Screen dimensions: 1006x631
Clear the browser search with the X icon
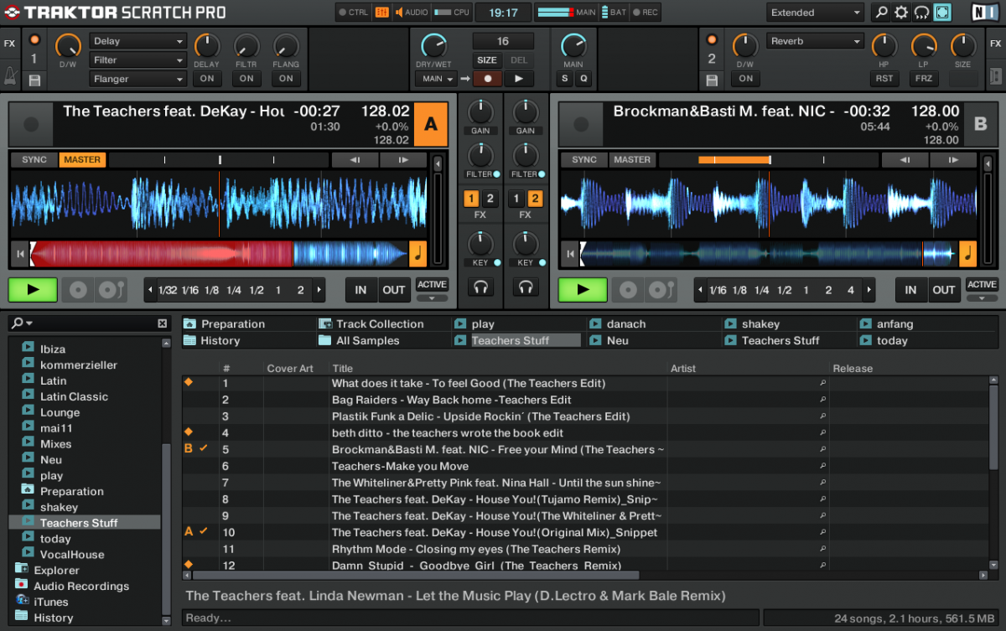click(163, 323)
